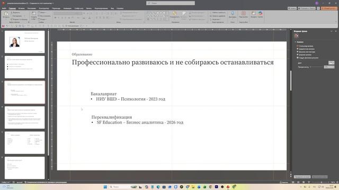Open the Section (Раздел) dropdown
Image resolution: width=339 pixels, height=190 pixels.
pos(42,19)
